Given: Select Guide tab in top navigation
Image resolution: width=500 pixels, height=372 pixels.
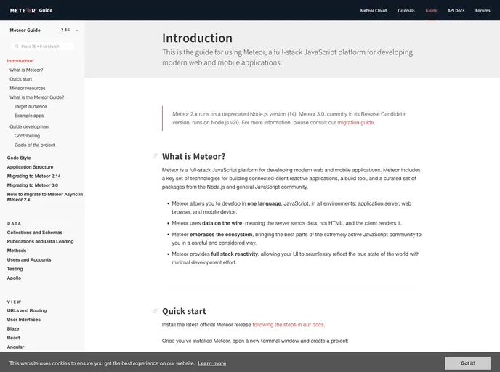Looking at the screenshot, I should click(x=431, y=10).
